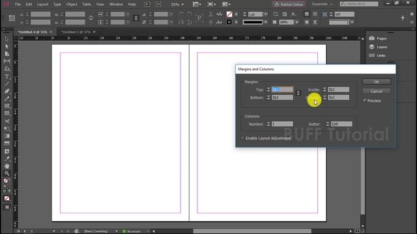Image resolution: width=417 pixels, height=234 pixels.
Task: Select the Eyedropper tool
Action: pos(7,159)
